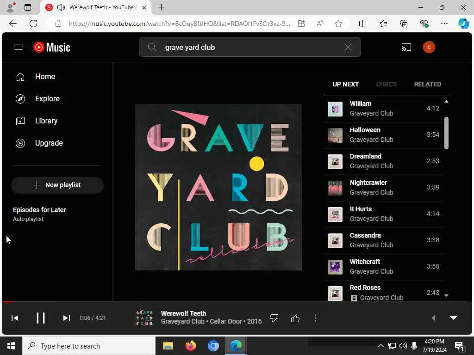This screenshot has height=355, width=474.
Task: Open a new browser tab
Action: pos(162,7)
